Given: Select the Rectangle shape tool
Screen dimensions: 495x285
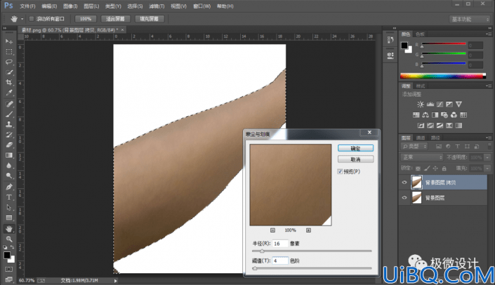Looking at the screenshot, I should pyautogui.click(x=9, y=218).
